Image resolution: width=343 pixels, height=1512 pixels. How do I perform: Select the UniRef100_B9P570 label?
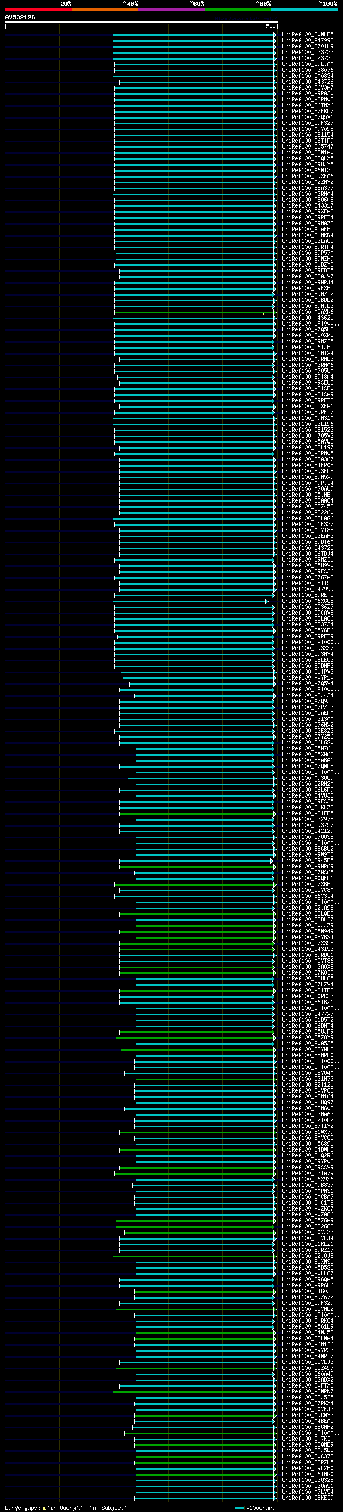[x=308, y=253]
